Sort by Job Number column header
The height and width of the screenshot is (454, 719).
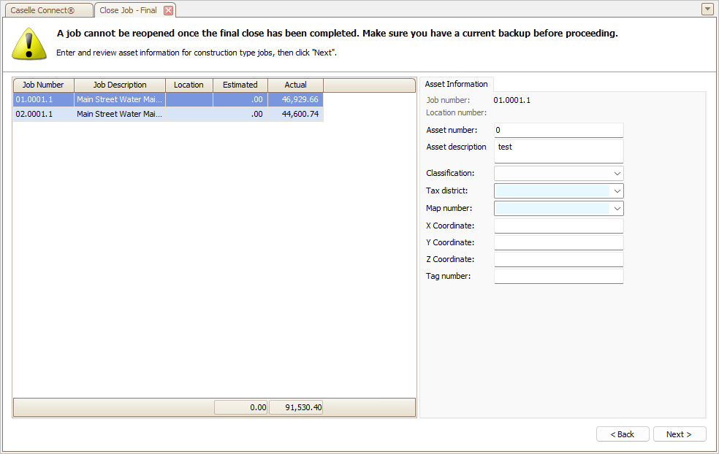point(44,85)
